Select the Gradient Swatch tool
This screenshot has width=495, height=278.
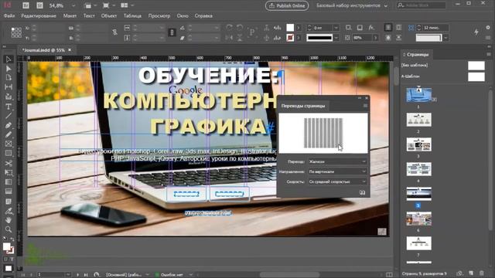pos(9,182)
